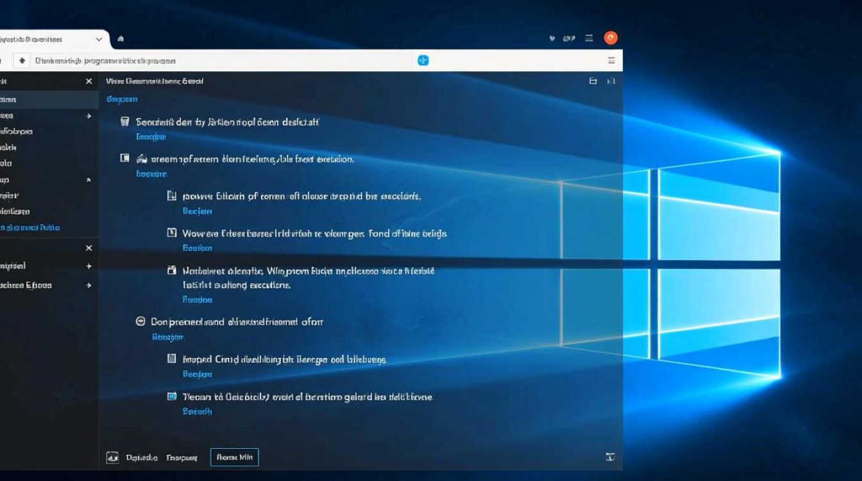Toggle the box icon beside the second list entry
The width and height of the screenshot is (862, 481).
(125, 158)
